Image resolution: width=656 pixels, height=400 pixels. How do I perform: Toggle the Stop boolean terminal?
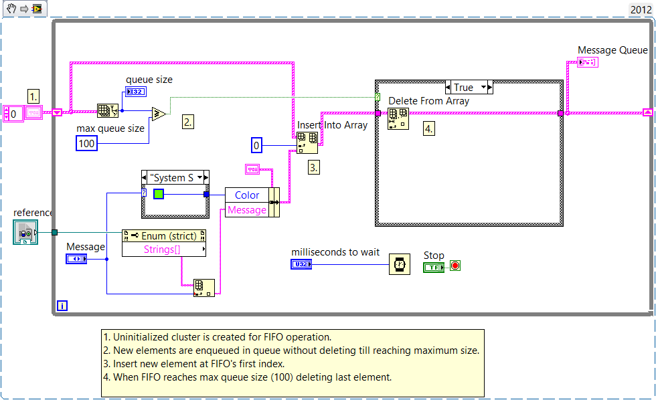434,268
